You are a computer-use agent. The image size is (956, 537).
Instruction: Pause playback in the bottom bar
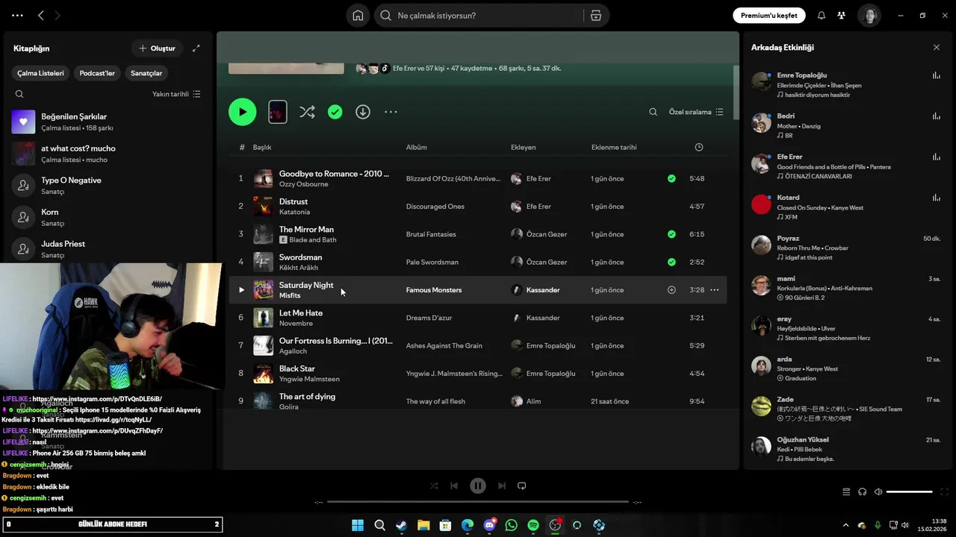point(478,486)
